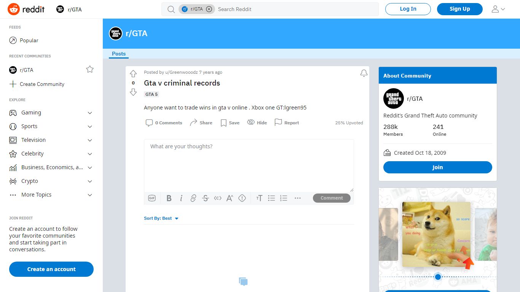
Task: Click the search magnifier icon
Action: pos(171,9)
